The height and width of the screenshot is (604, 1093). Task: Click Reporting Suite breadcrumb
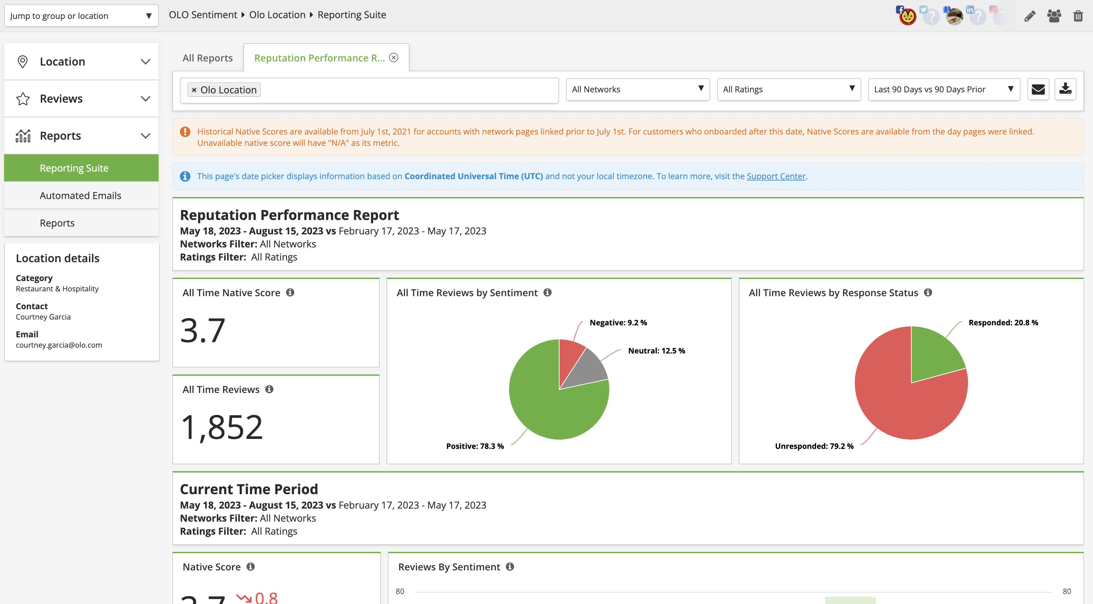[x=352, y=15]
